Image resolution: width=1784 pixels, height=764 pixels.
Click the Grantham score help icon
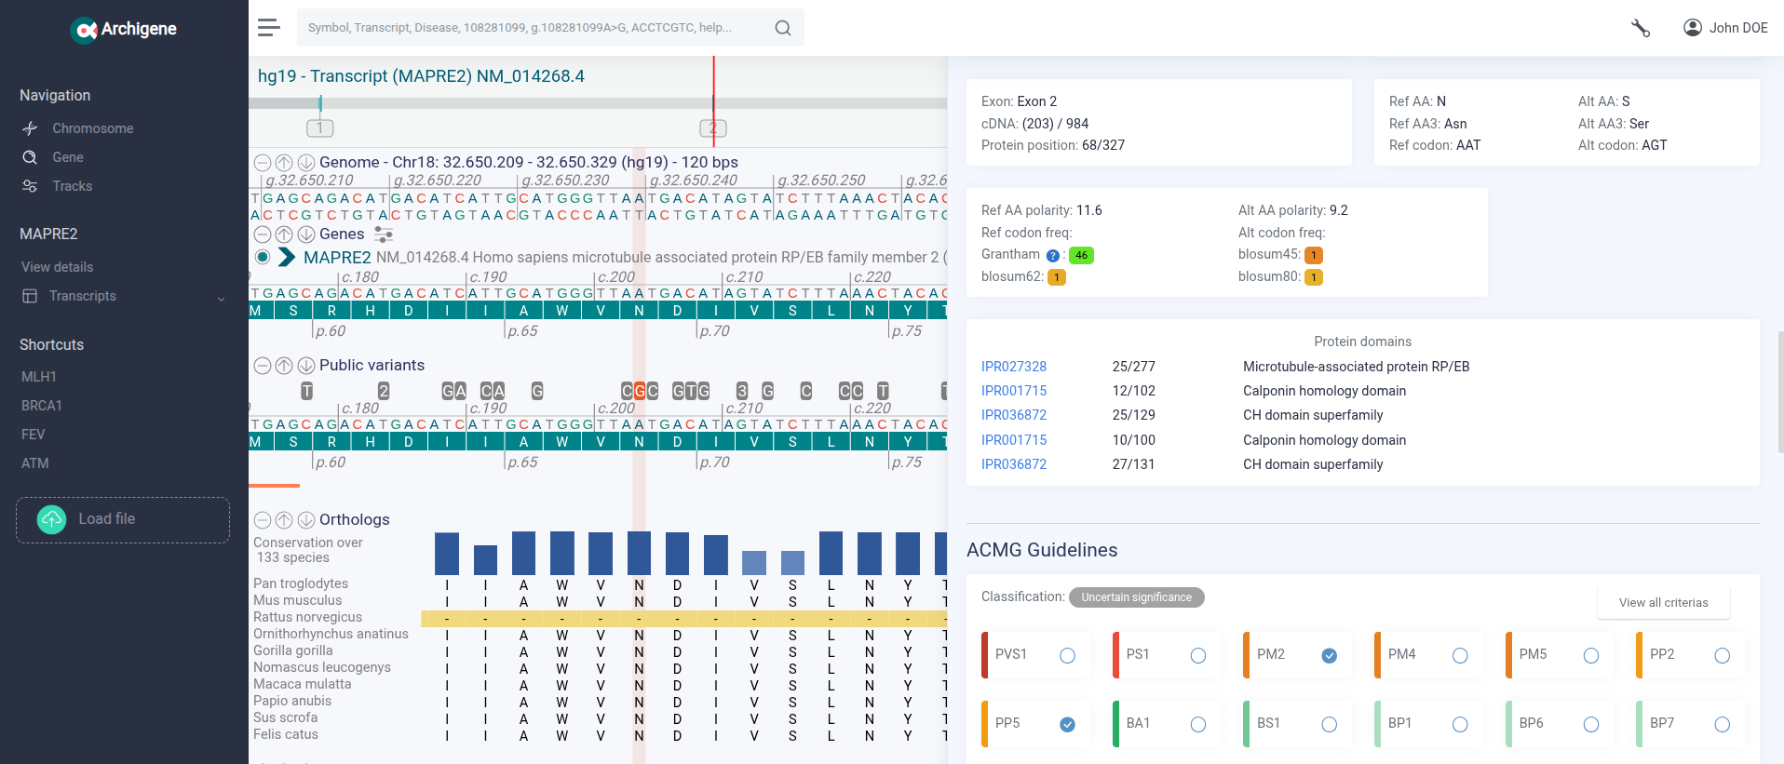coord(1052,256)
